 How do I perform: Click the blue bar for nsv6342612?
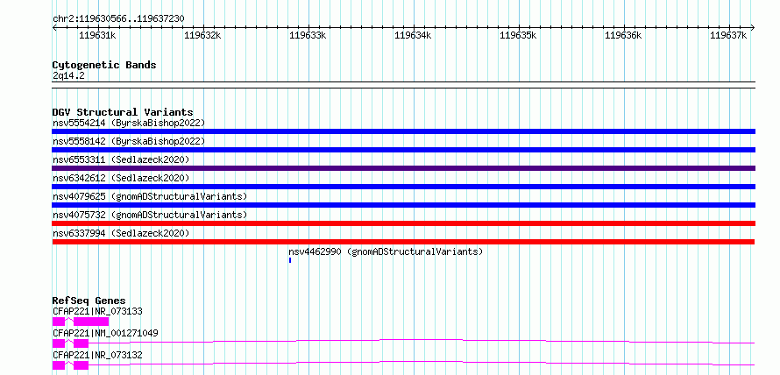click(403, 187)
